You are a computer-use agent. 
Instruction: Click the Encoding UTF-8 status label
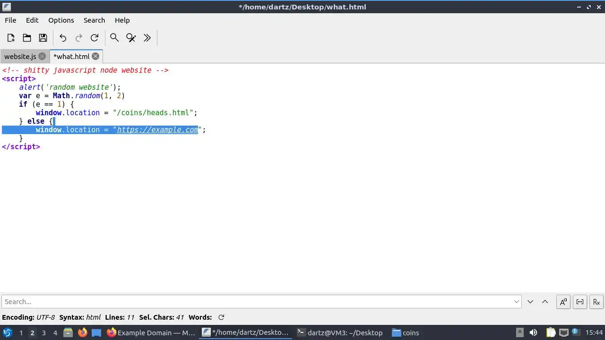tap(28, 317)
